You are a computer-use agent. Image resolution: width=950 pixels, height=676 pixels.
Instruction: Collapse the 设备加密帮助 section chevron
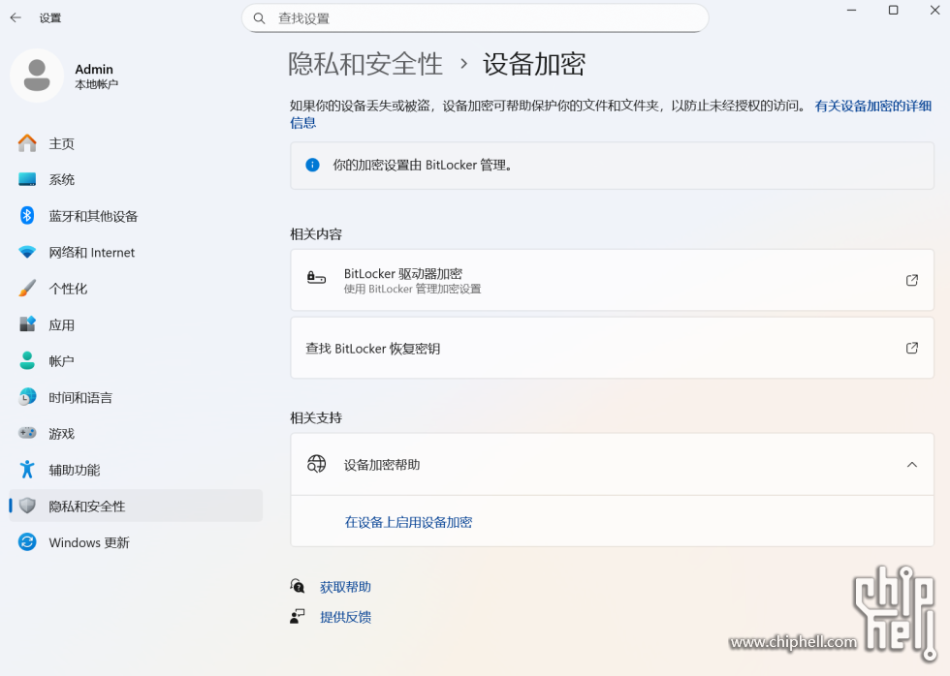(x=911, y=465)
